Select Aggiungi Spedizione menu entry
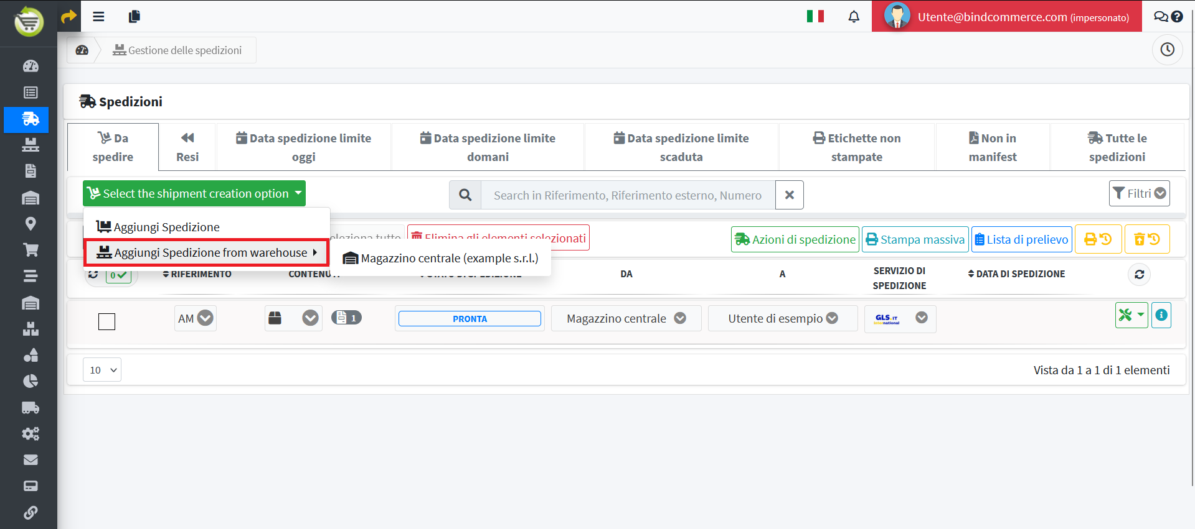Viewport: 1195px width, 529px height. (x=166, y=227)
